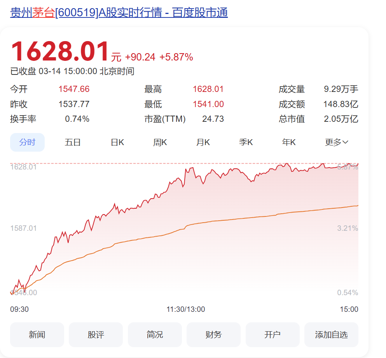Click the 最高 value 1628.01
386x358 pixels.
(x=208, y=89)
